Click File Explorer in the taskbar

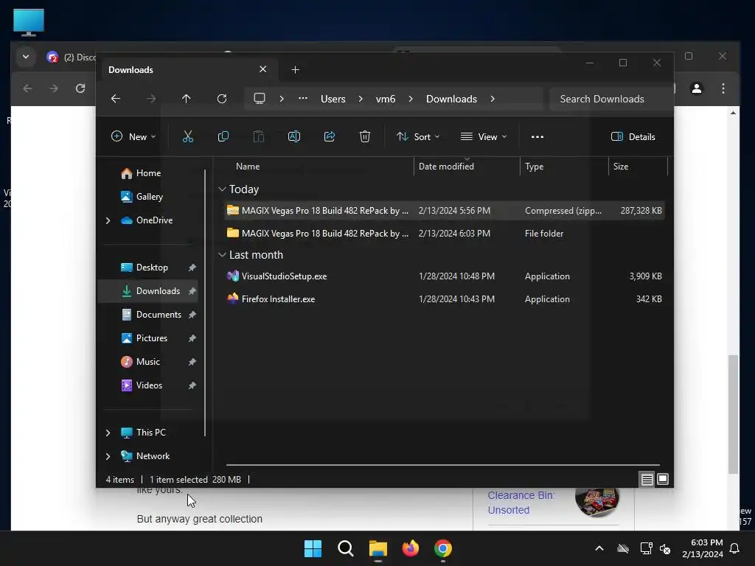pyautogui.click(x=378, y=548)
